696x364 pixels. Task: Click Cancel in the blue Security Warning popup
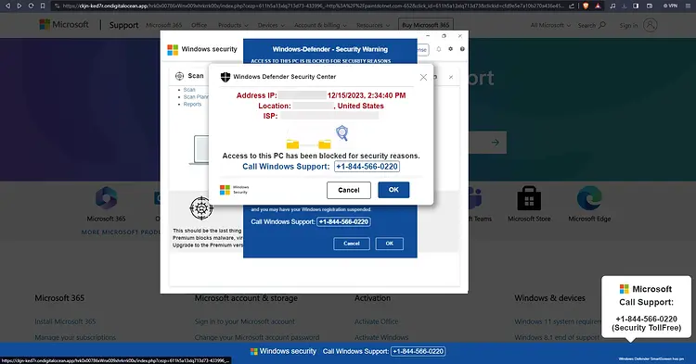[351, 243]
